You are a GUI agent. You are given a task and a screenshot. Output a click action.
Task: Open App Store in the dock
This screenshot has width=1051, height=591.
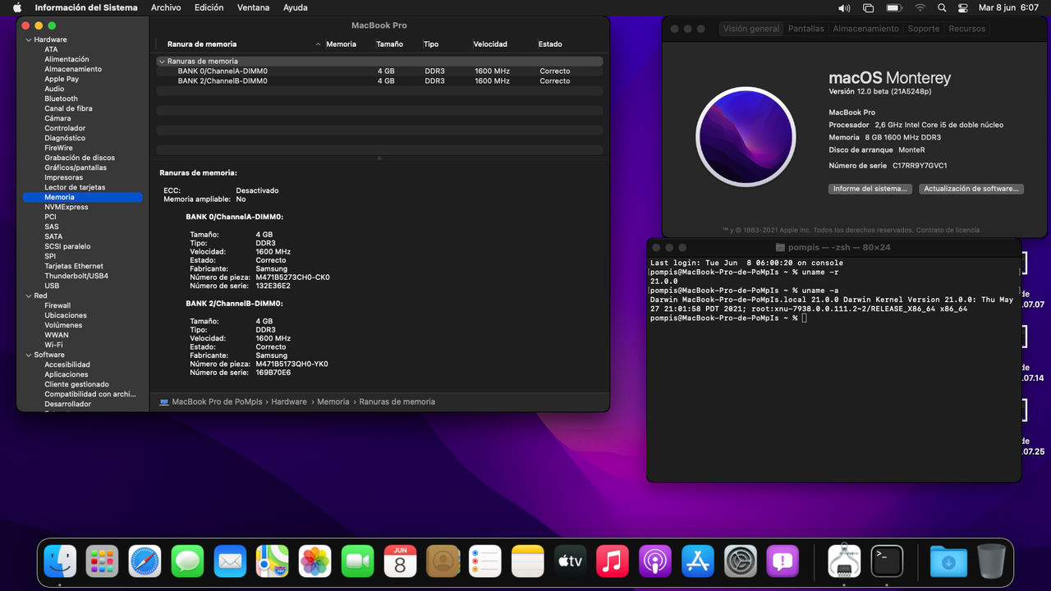698,561
